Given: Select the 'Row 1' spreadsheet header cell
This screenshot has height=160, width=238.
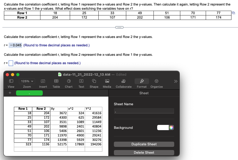Looking at the screenshot, I should (x=23, y=109).
